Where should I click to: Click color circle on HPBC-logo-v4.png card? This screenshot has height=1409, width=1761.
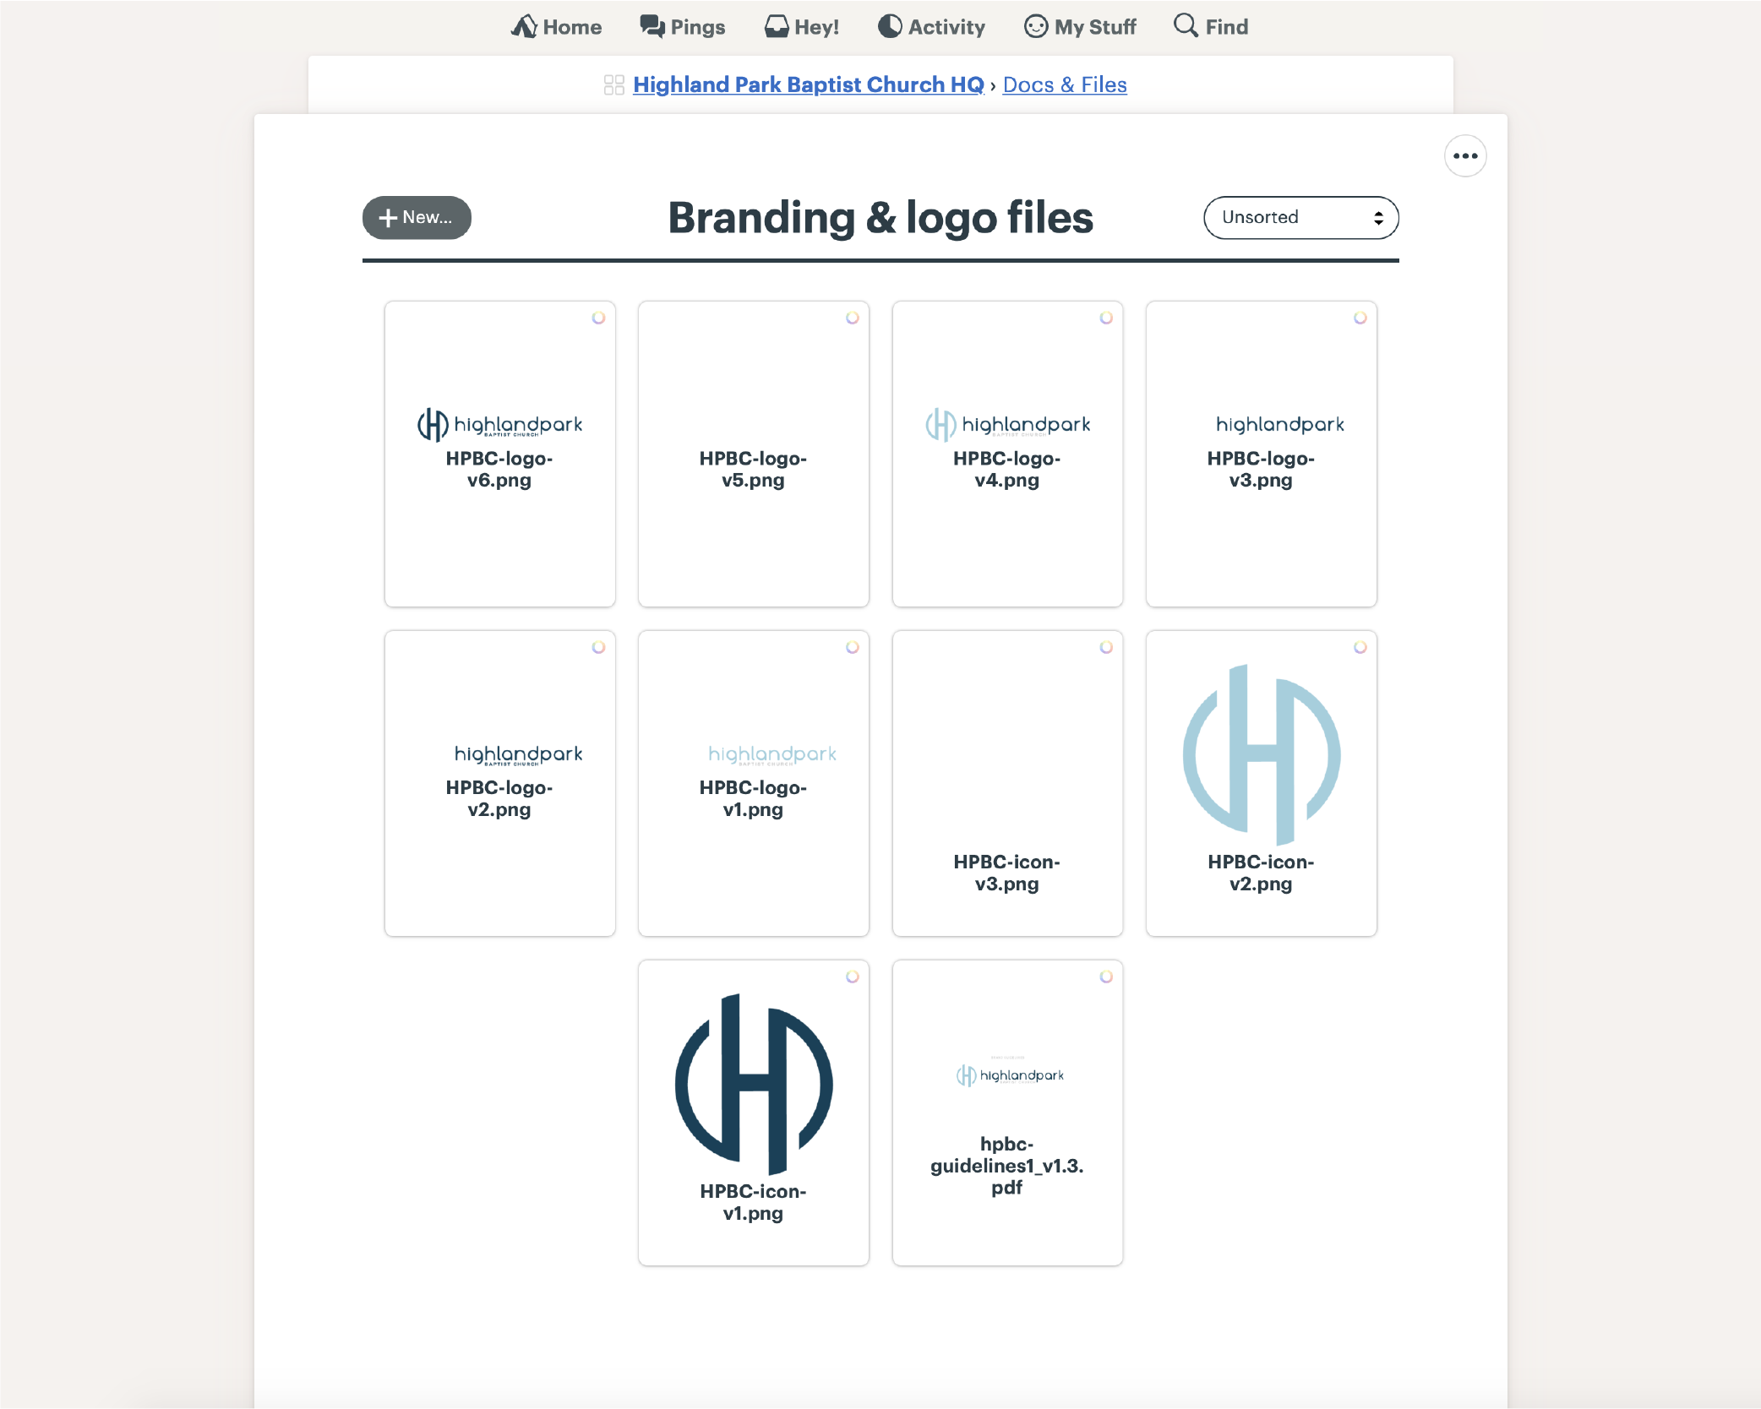coord(1106,318)
